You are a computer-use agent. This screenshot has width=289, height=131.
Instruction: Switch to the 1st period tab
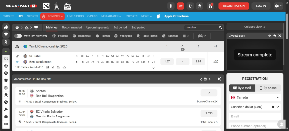point(120,28)
